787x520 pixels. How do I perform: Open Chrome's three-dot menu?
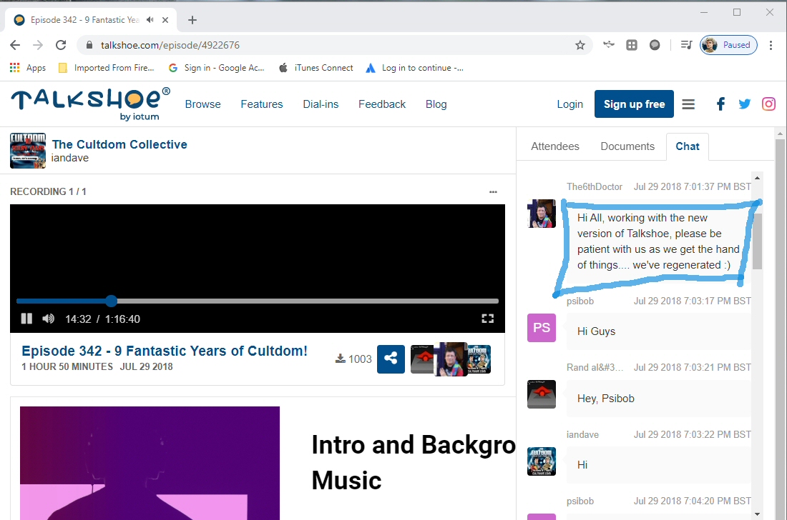pos(771,45)
